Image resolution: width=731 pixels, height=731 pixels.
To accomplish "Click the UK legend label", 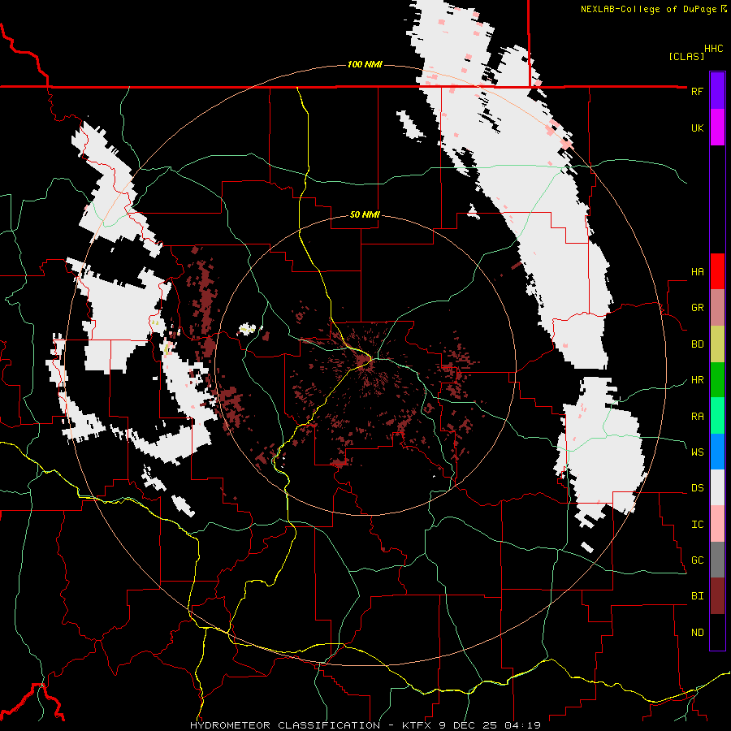I will (x=697, y=128).
